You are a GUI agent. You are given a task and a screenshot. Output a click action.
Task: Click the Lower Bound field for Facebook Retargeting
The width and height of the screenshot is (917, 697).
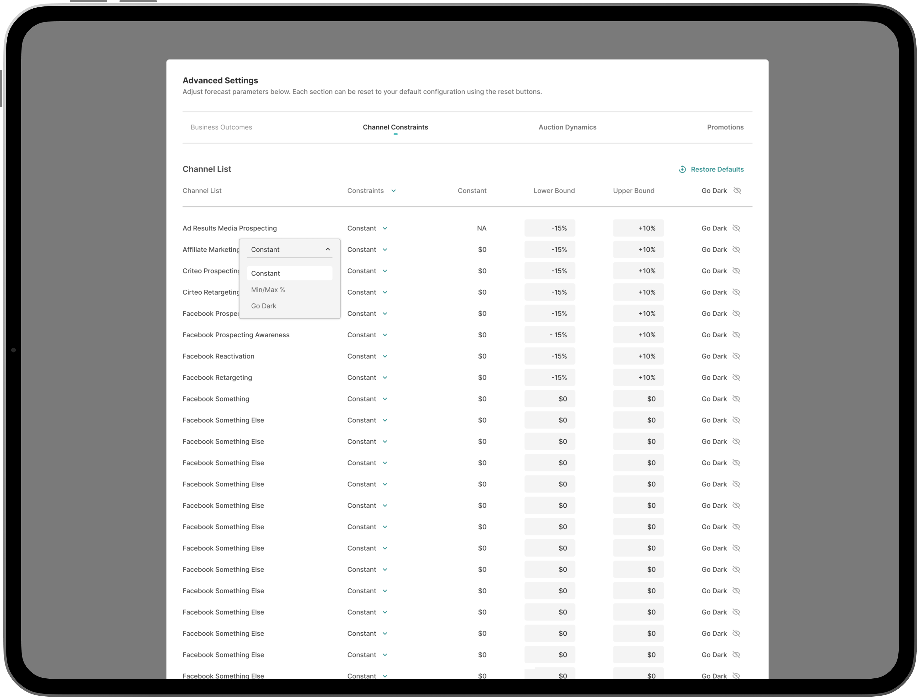point(549,377)
